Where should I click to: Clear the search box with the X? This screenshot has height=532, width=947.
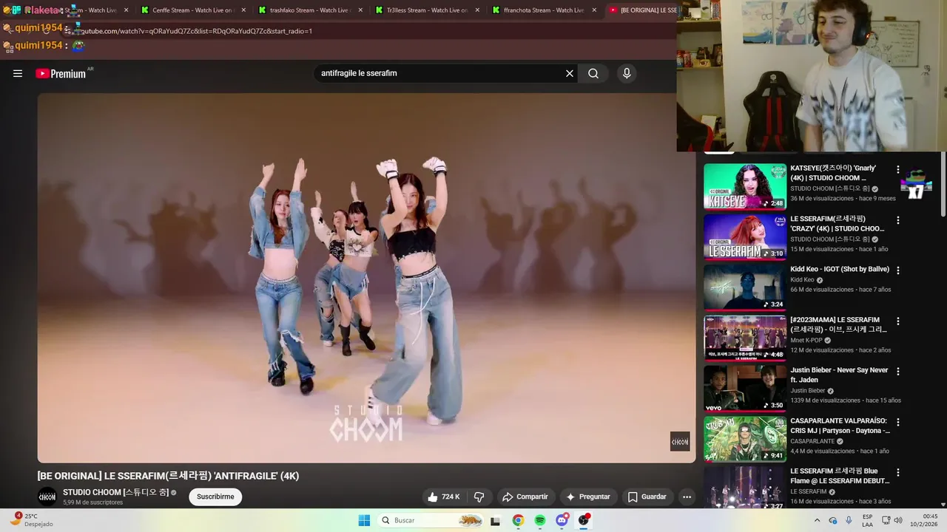coord(570,73)
